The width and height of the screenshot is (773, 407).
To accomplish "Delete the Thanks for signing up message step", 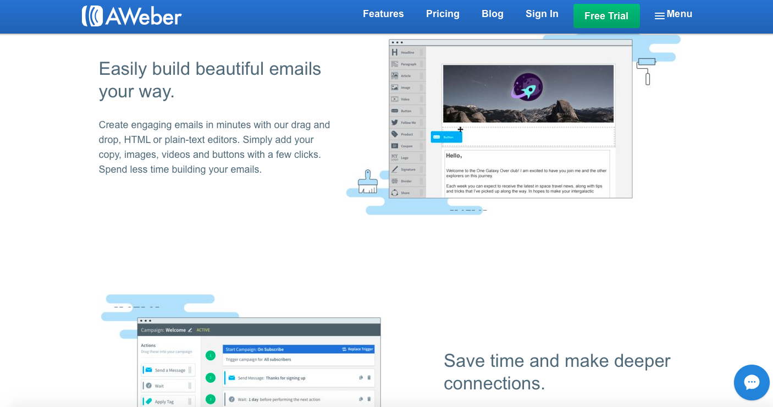I will coord(369,377).
